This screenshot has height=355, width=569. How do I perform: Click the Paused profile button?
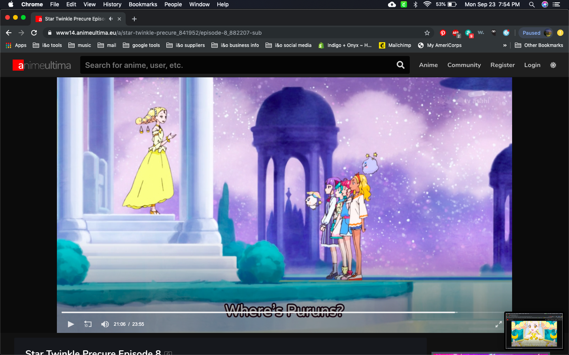[536, 33]
